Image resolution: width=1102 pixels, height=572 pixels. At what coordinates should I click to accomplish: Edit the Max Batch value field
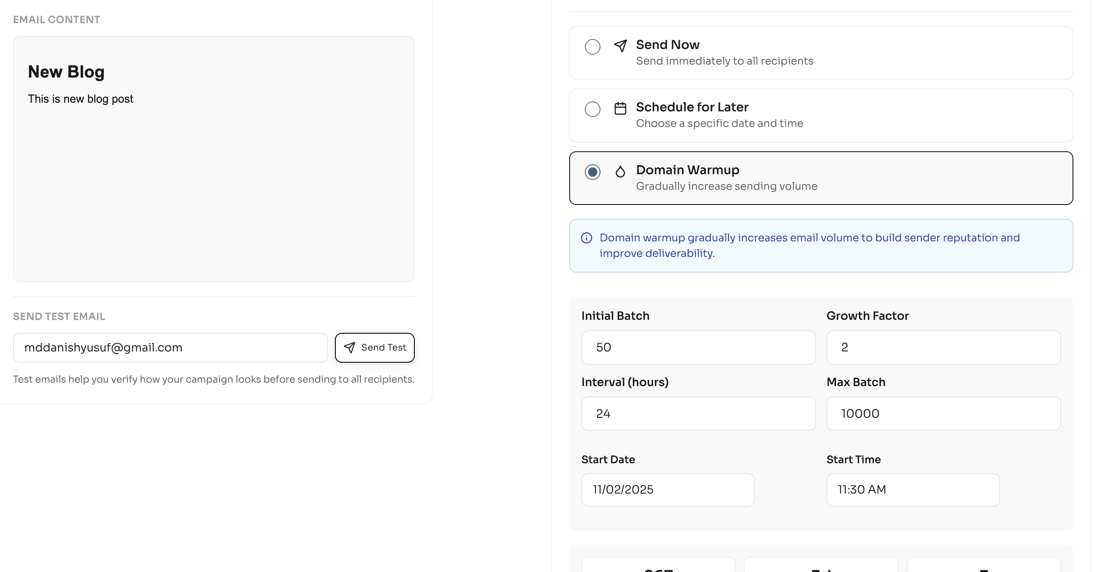943,414
